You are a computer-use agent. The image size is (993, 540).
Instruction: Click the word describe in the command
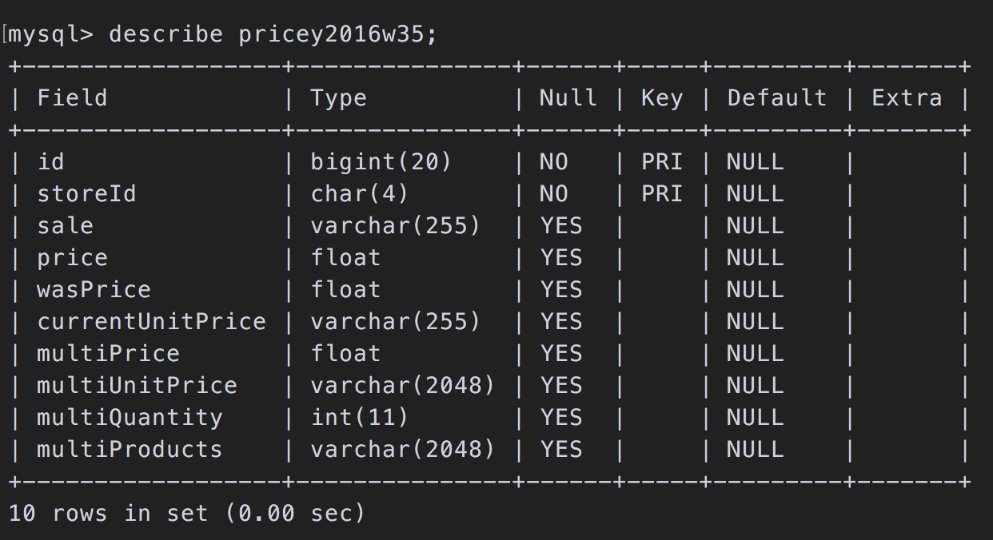[x=165, y=34]
